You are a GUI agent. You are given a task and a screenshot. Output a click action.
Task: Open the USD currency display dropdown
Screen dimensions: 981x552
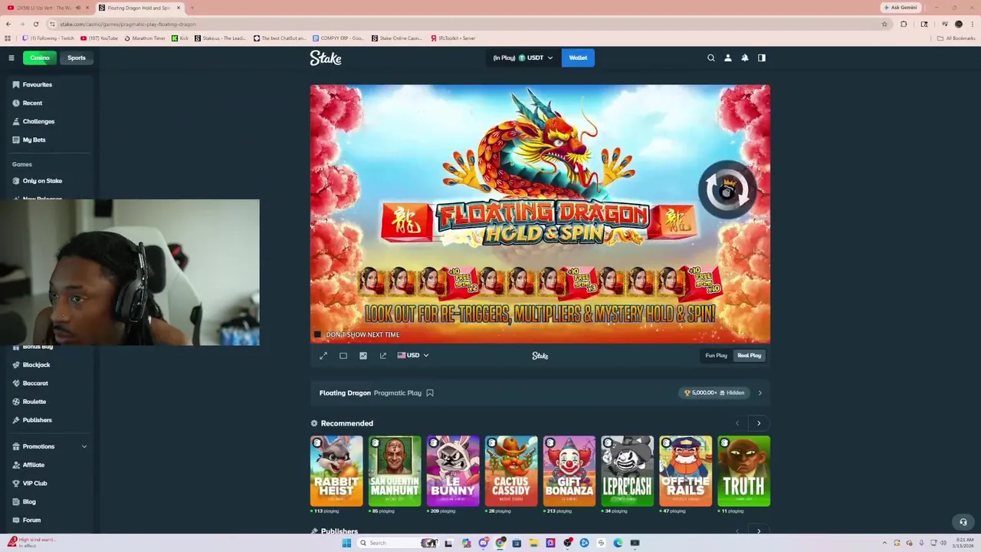[412, 356]
